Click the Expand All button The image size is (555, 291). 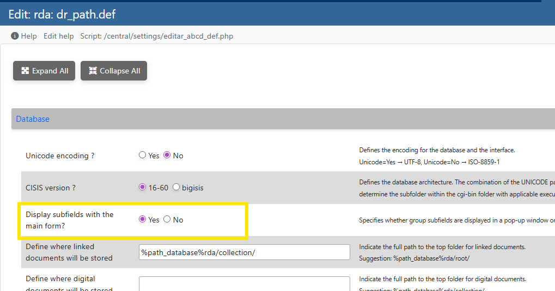click(x=44, y=71)
